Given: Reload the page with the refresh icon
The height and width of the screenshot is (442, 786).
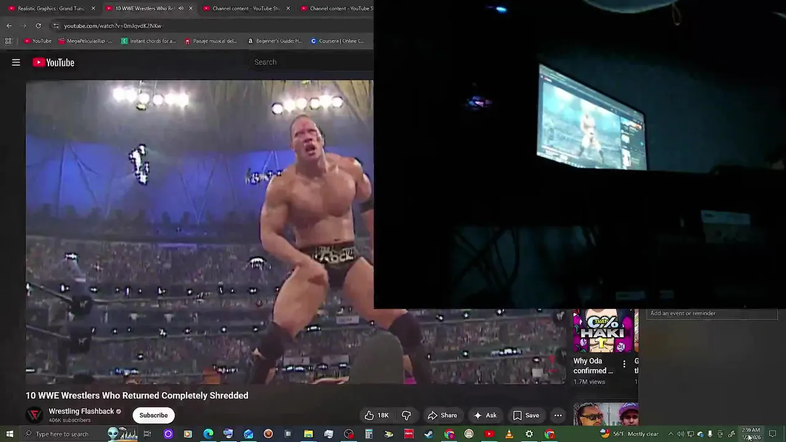Looking at the screenshot, I should click(38, 26).
